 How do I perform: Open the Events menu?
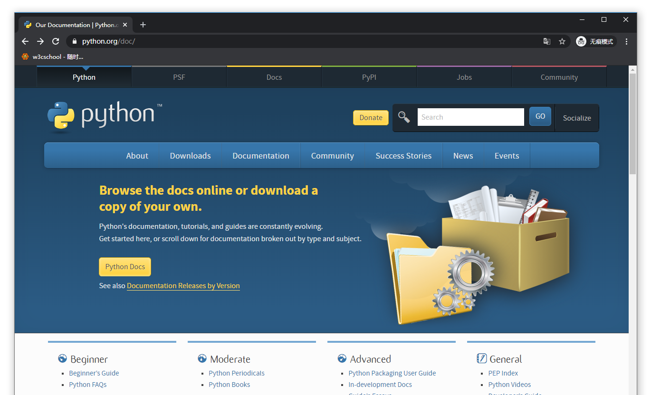[x=507, y=156]
